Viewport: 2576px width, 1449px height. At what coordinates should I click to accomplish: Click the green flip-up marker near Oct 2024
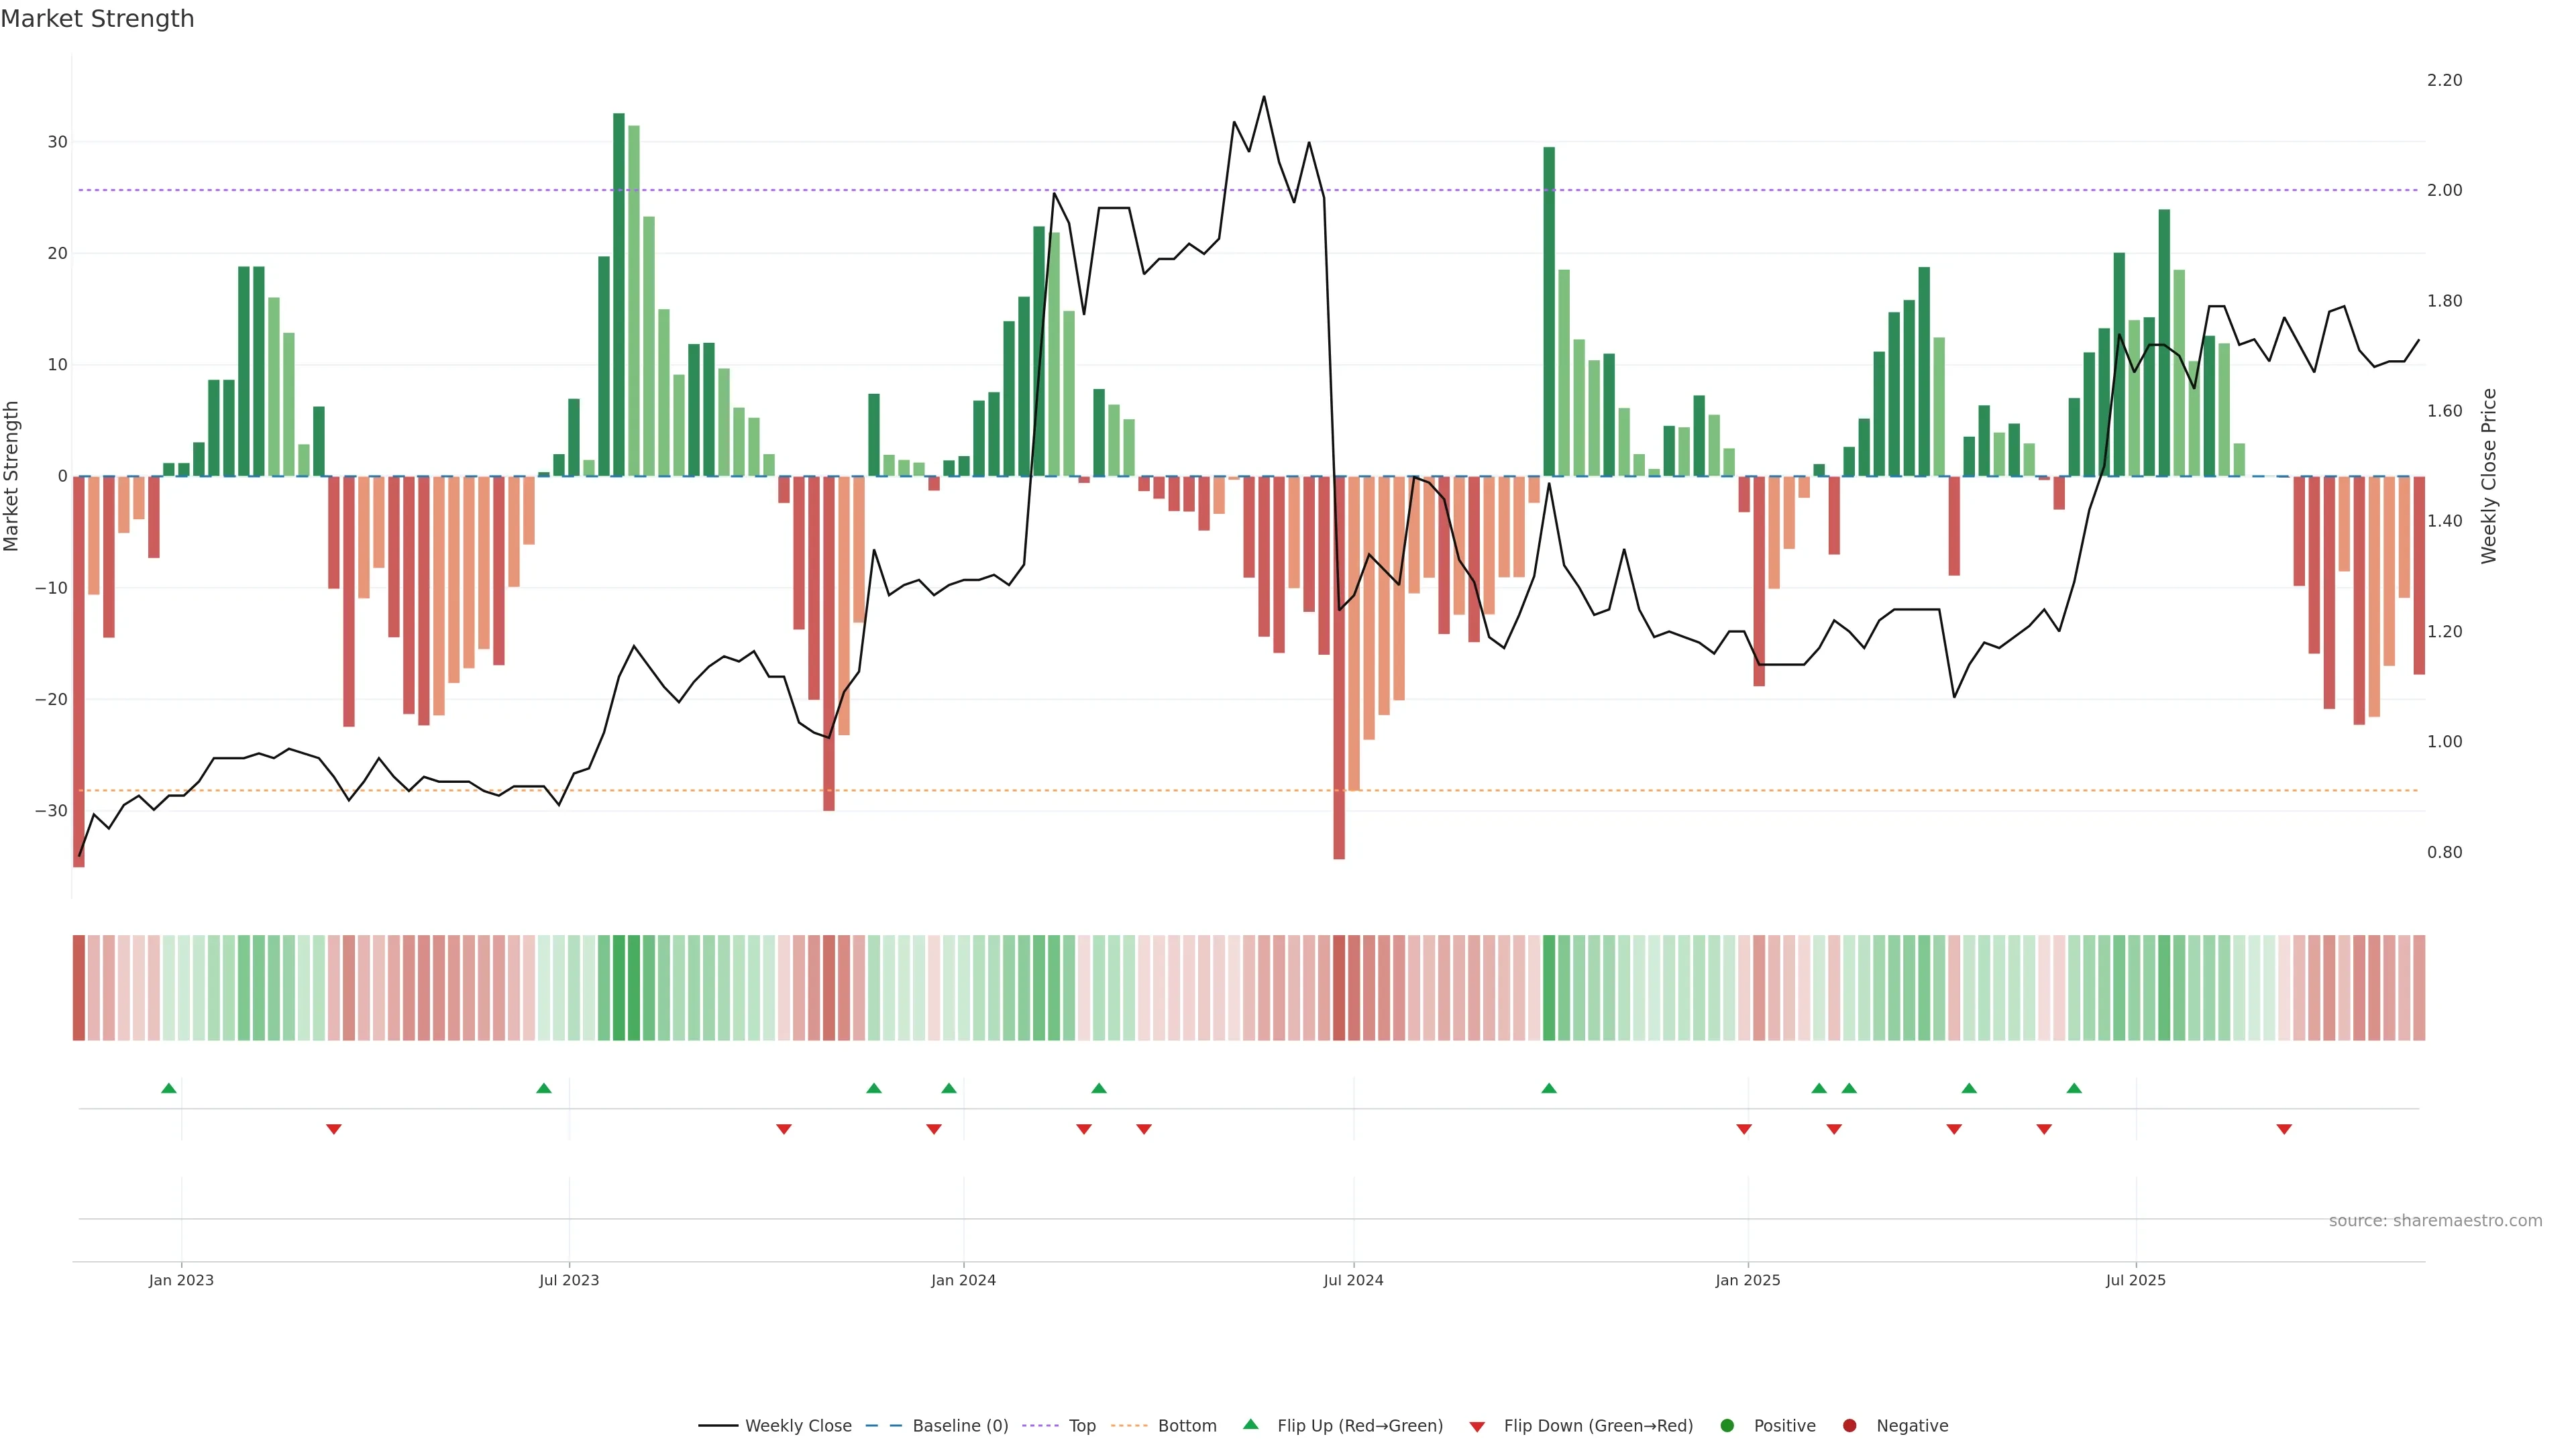point(1549,1088)
